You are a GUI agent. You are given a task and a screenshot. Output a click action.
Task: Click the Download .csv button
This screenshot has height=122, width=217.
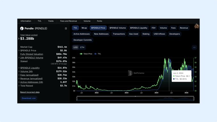pyautogui.click(x=29, y=98)
